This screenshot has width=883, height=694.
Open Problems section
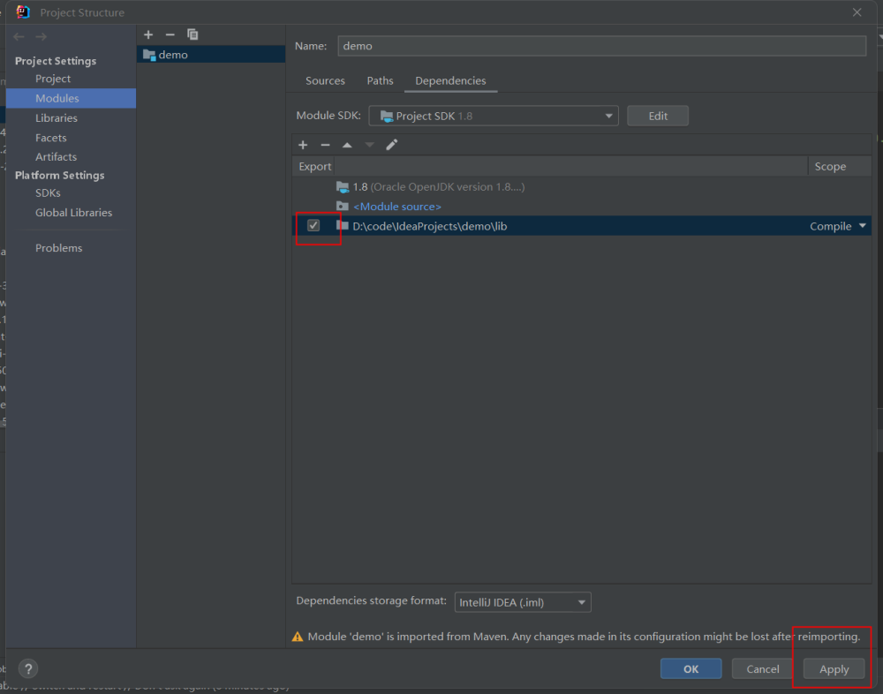pyautogui.click(x=58, y=248)
